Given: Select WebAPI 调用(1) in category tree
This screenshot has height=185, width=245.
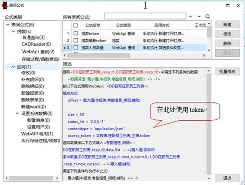Looking at the screenshot, I should 37,134.
